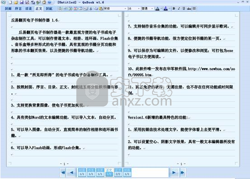Select first 1/1 cover page thumbnail
Viewport: 250px width, 179px height.
[x=82, y=173]
